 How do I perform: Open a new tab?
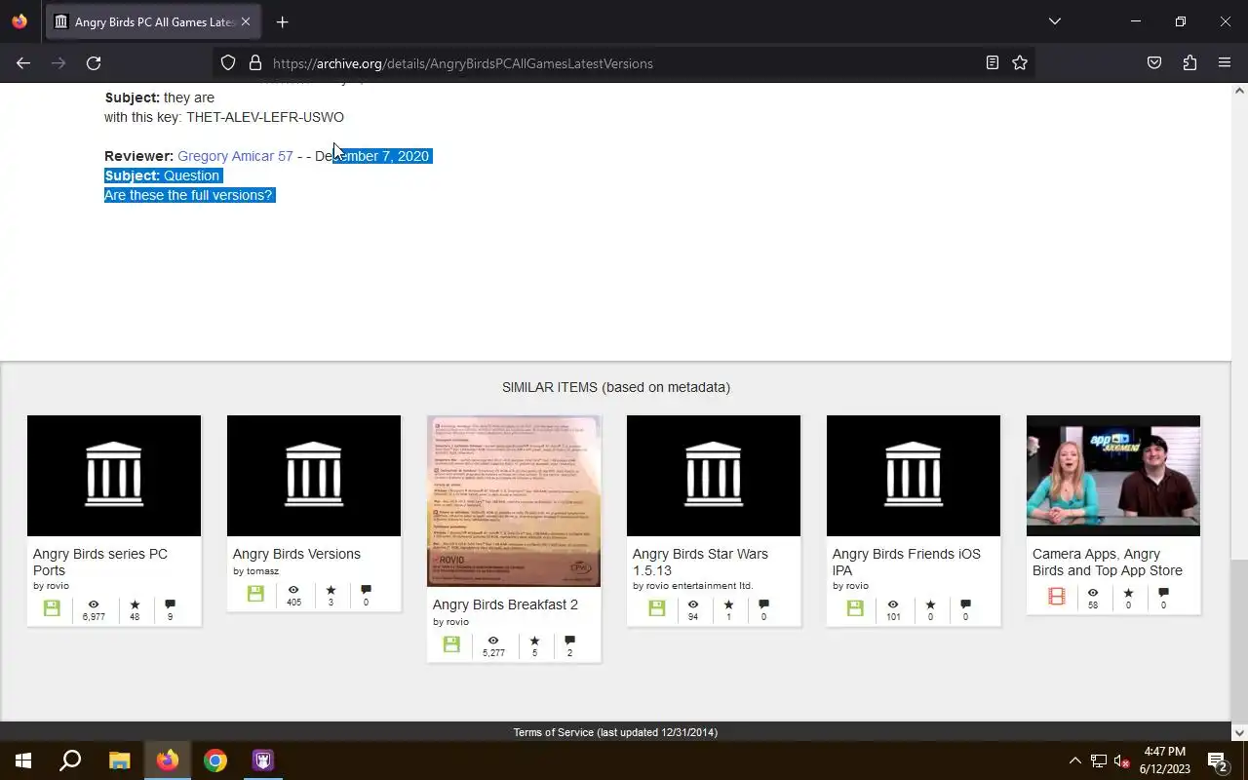tap(282, 21)
